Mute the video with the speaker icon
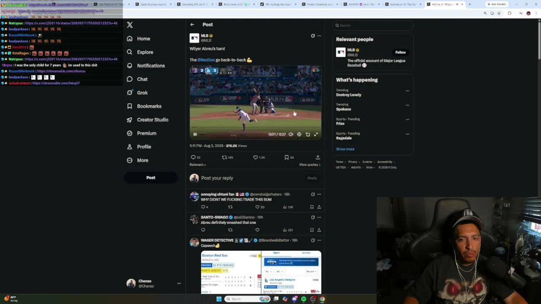 tap(291, 134)
